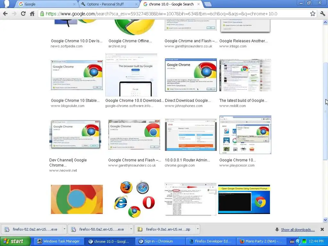This screenshot has height=246, width=328.
Task: Switch to the Google tab
Action: tap(46, 4)
